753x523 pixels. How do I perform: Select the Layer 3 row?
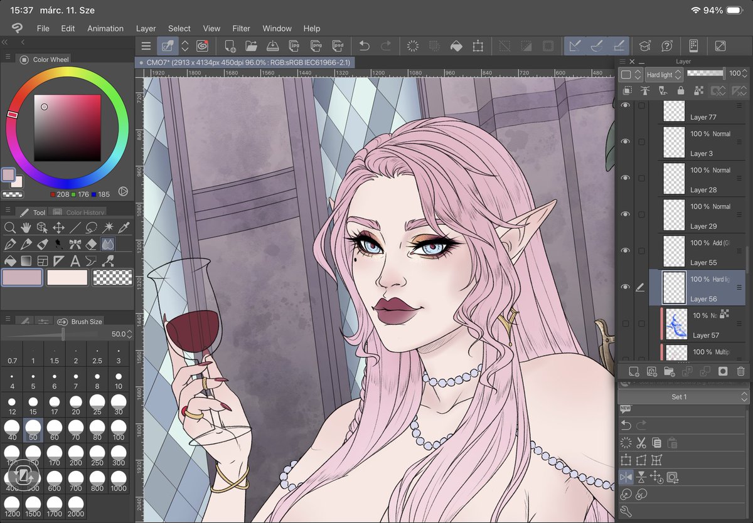(x=702, y=143)
